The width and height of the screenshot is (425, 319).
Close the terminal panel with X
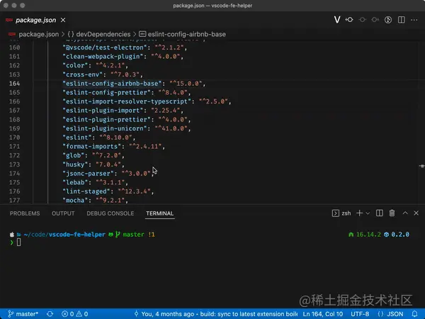[x=416, y=213]
